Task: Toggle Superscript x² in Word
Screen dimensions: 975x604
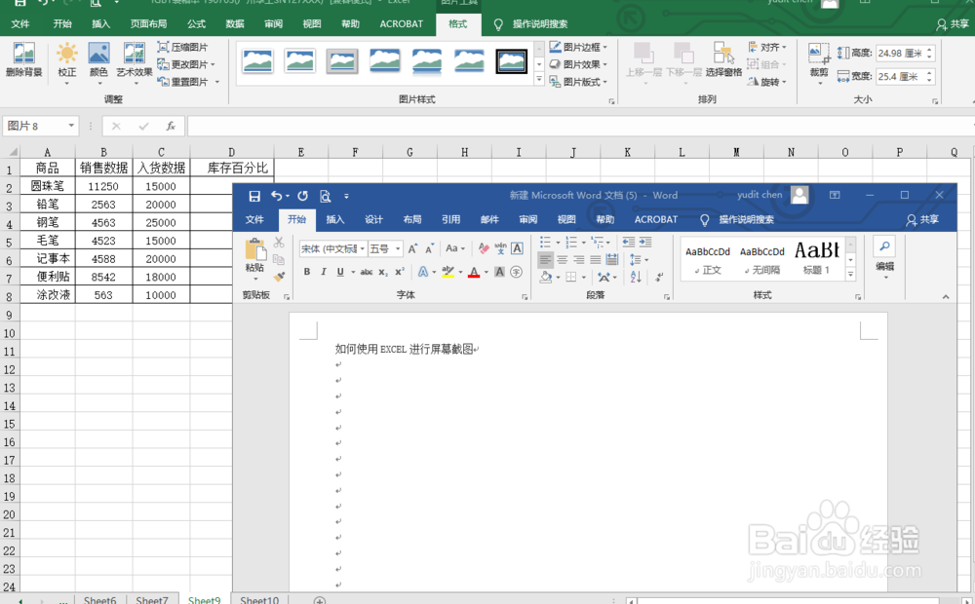Action: pyautogui.click(x=399, y=272)
